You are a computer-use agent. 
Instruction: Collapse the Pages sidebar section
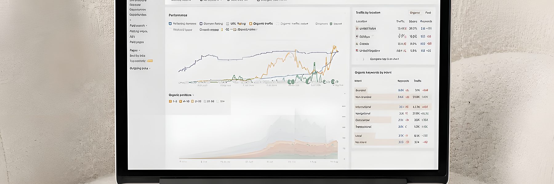click(135, 50)
